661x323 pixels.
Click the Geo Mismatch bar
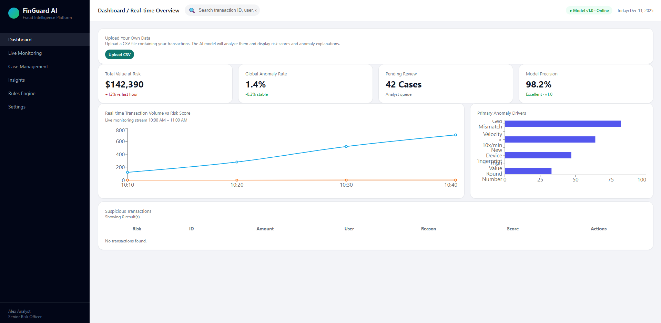[x=562, y=124]
